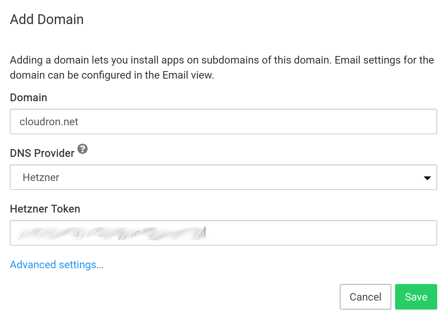Focus the Domain input field
This screenshot has width=447, height=319.
(x=223, y=122)
